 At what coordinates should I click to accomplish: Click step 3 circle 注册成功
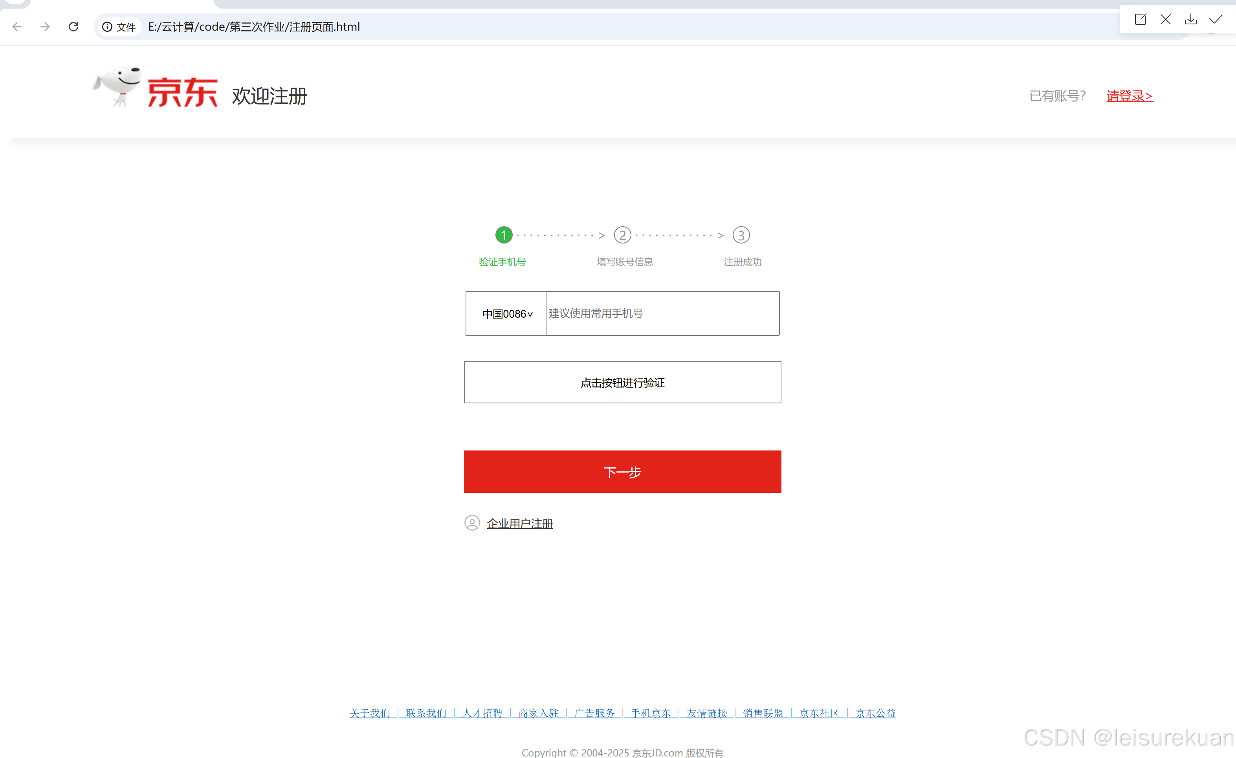(x=741, y=235)
